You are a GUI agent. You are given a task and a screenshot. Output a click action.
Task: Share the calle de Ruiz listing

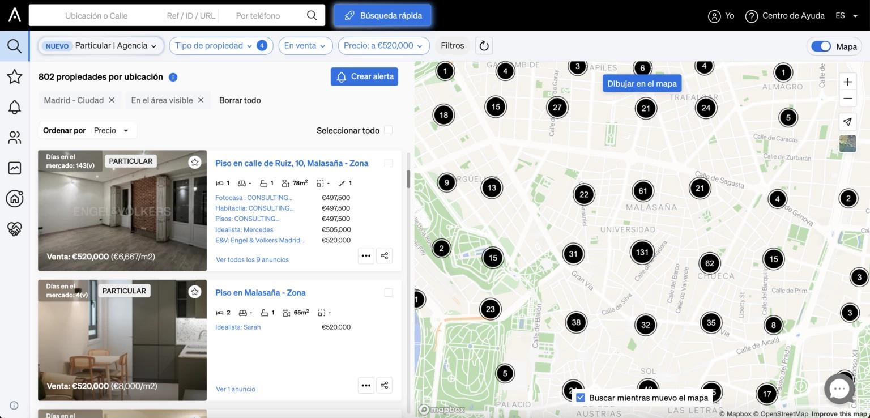tap(385, 255)
